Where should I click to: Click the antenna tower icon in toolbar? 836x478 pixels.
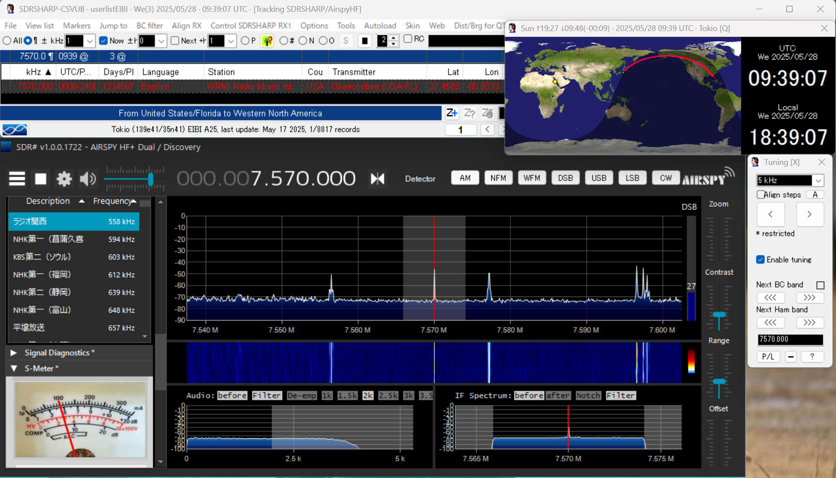pos(267,41)
